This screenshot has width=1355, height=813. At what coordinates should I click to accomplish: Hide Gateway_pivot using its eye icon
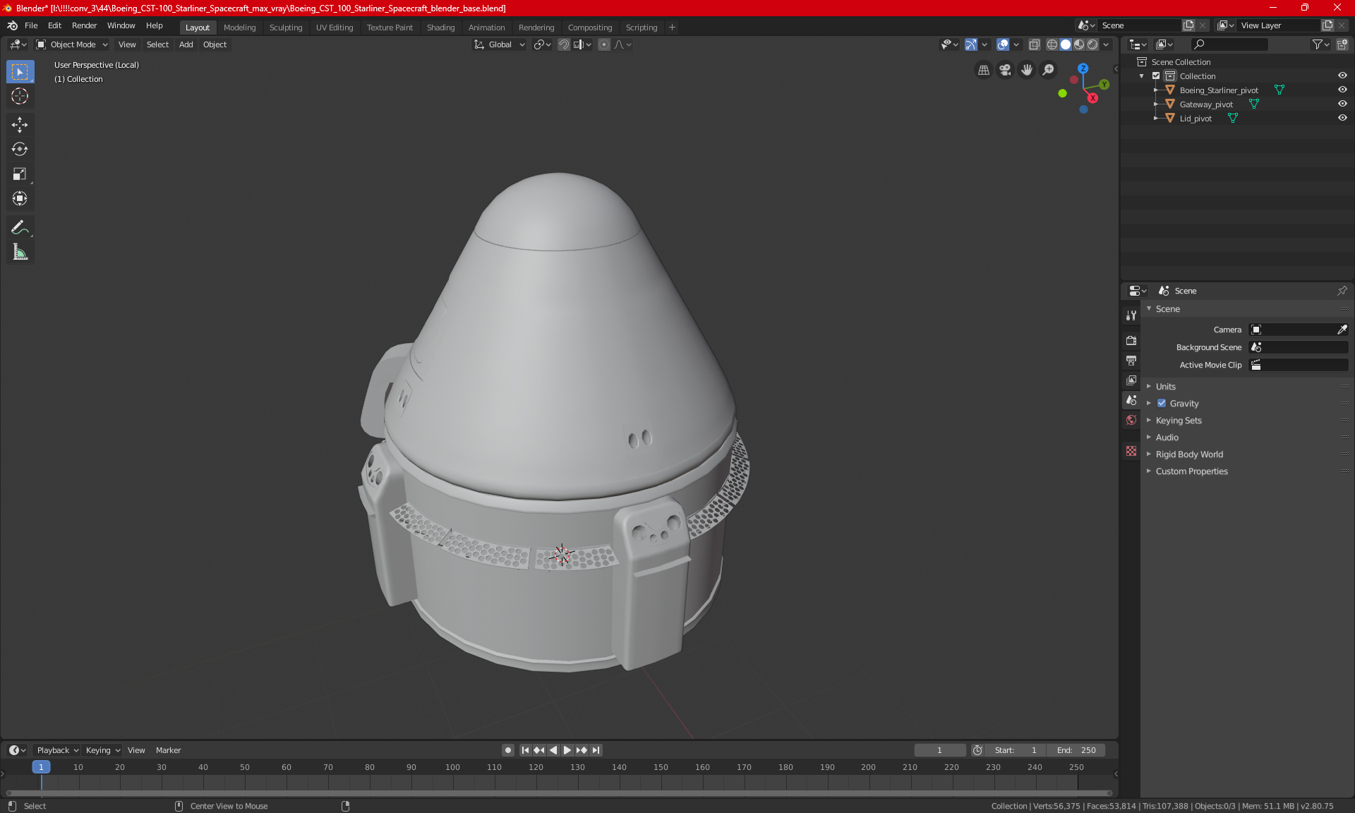[x=1342, y=104]
